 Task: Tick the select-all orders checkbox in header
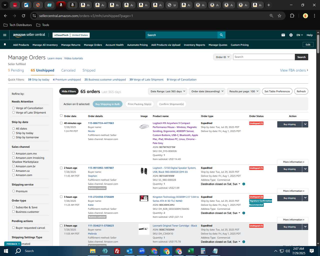(61, 116)
